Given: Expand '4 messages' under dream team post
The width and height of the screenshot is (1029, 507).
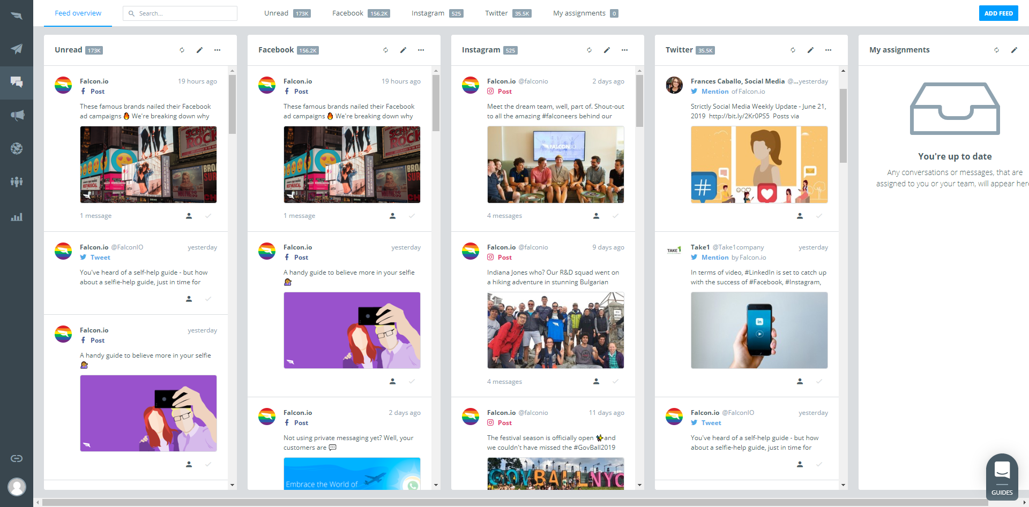Looking at the screenshot, I should click(x=504, y=216).
